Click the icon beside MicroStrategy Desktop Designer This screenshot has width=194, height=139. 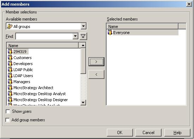(x=10, y=100)
